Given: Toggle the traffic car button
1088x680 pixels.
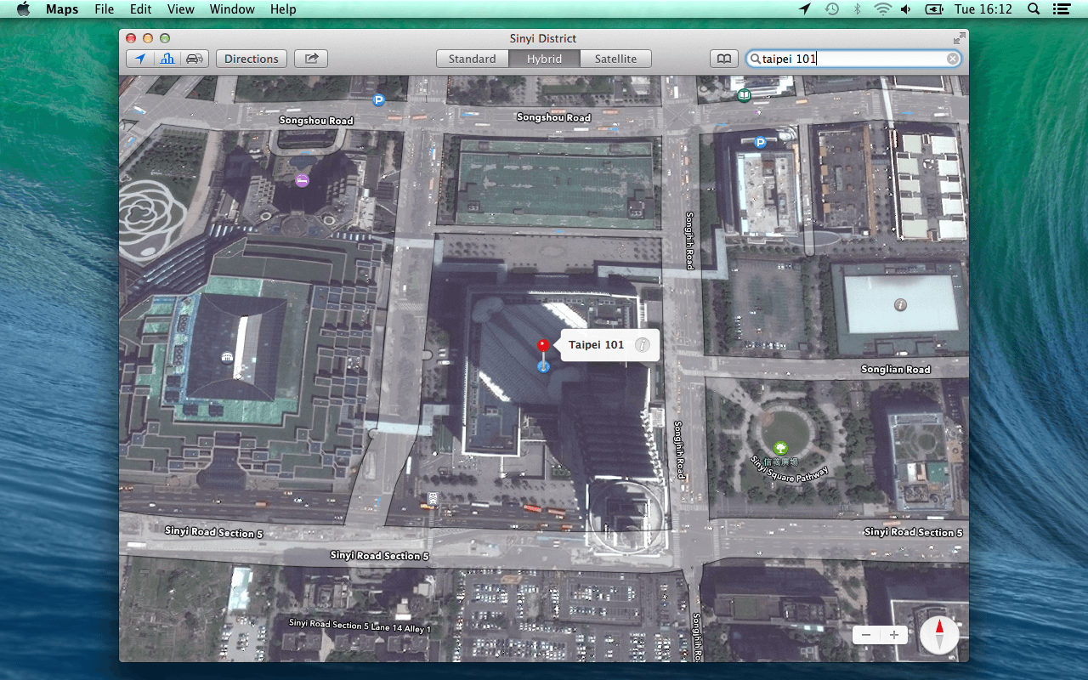Looking at the screenshot, I should click(195, 59).
